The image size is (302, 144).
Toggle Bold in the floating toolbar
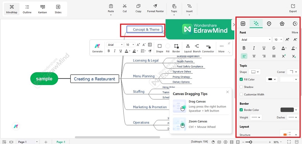pyautogui.click(x=109, y=51)
